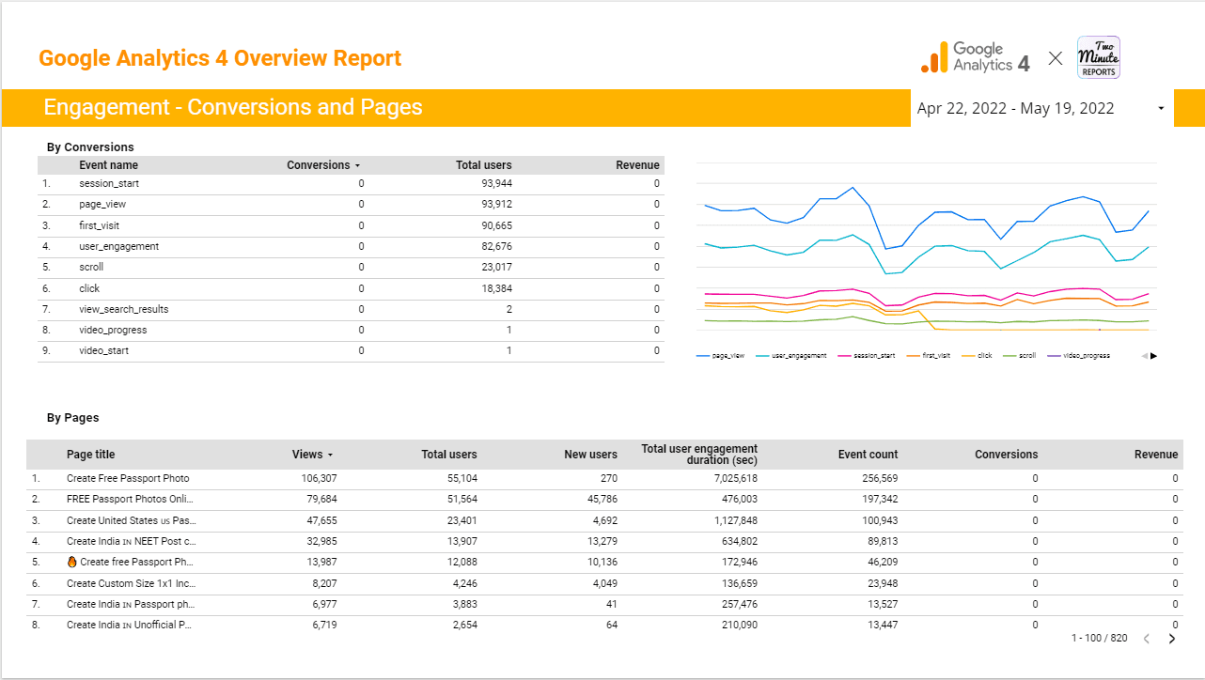
Task: Open the date range dropdown
Action: [x=1041, y=108]
